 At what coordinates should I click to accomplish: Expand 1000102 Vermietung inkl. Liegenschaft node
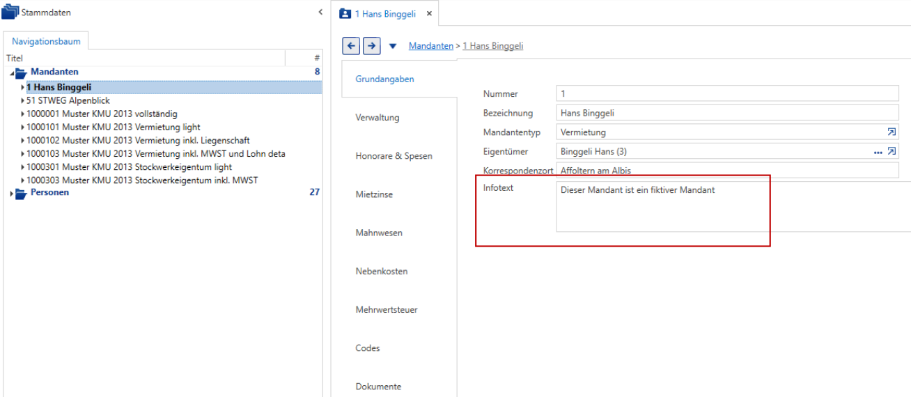(x=23, y=141)
